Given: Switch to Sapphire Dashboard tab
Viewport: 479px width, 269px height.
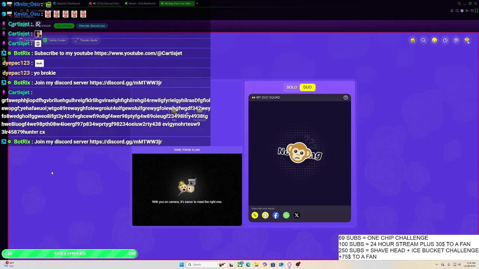Looking at the screenshot, I should pyautogui.click(x=66, y=3).
